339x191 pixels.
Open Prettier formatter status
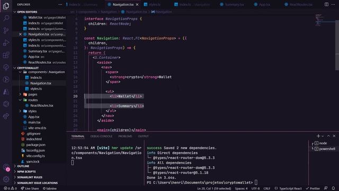pos(313,188)
